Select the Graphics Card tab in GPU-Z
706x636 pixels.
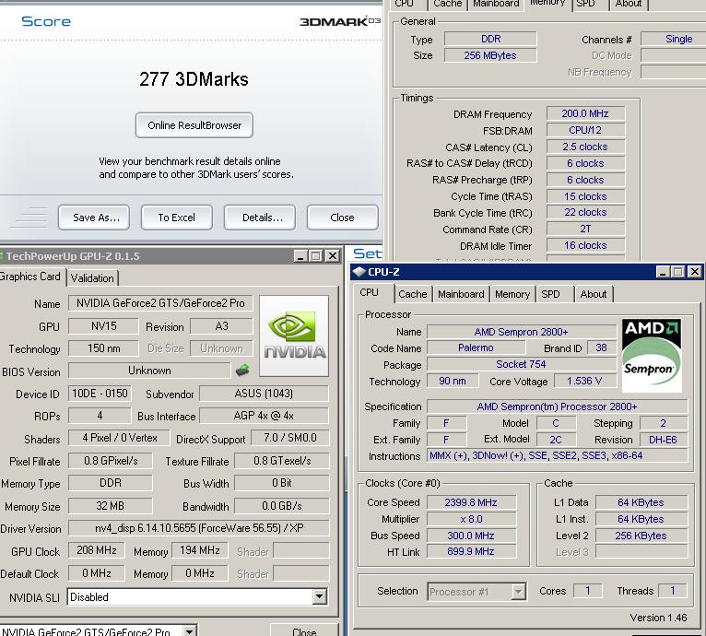(x=29, y=277)
